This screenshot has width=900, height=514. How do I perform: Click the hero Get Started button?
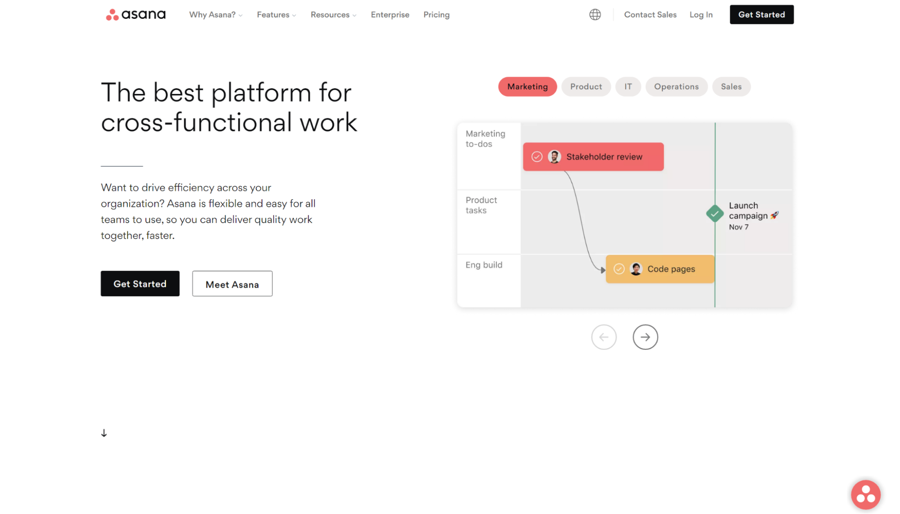[140, 283]
